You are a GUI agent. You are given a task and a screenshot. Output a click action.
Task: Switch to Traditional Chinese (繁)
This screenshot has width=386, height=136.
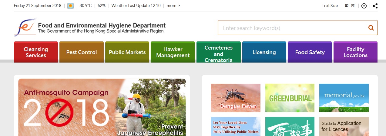pos(347,6)
